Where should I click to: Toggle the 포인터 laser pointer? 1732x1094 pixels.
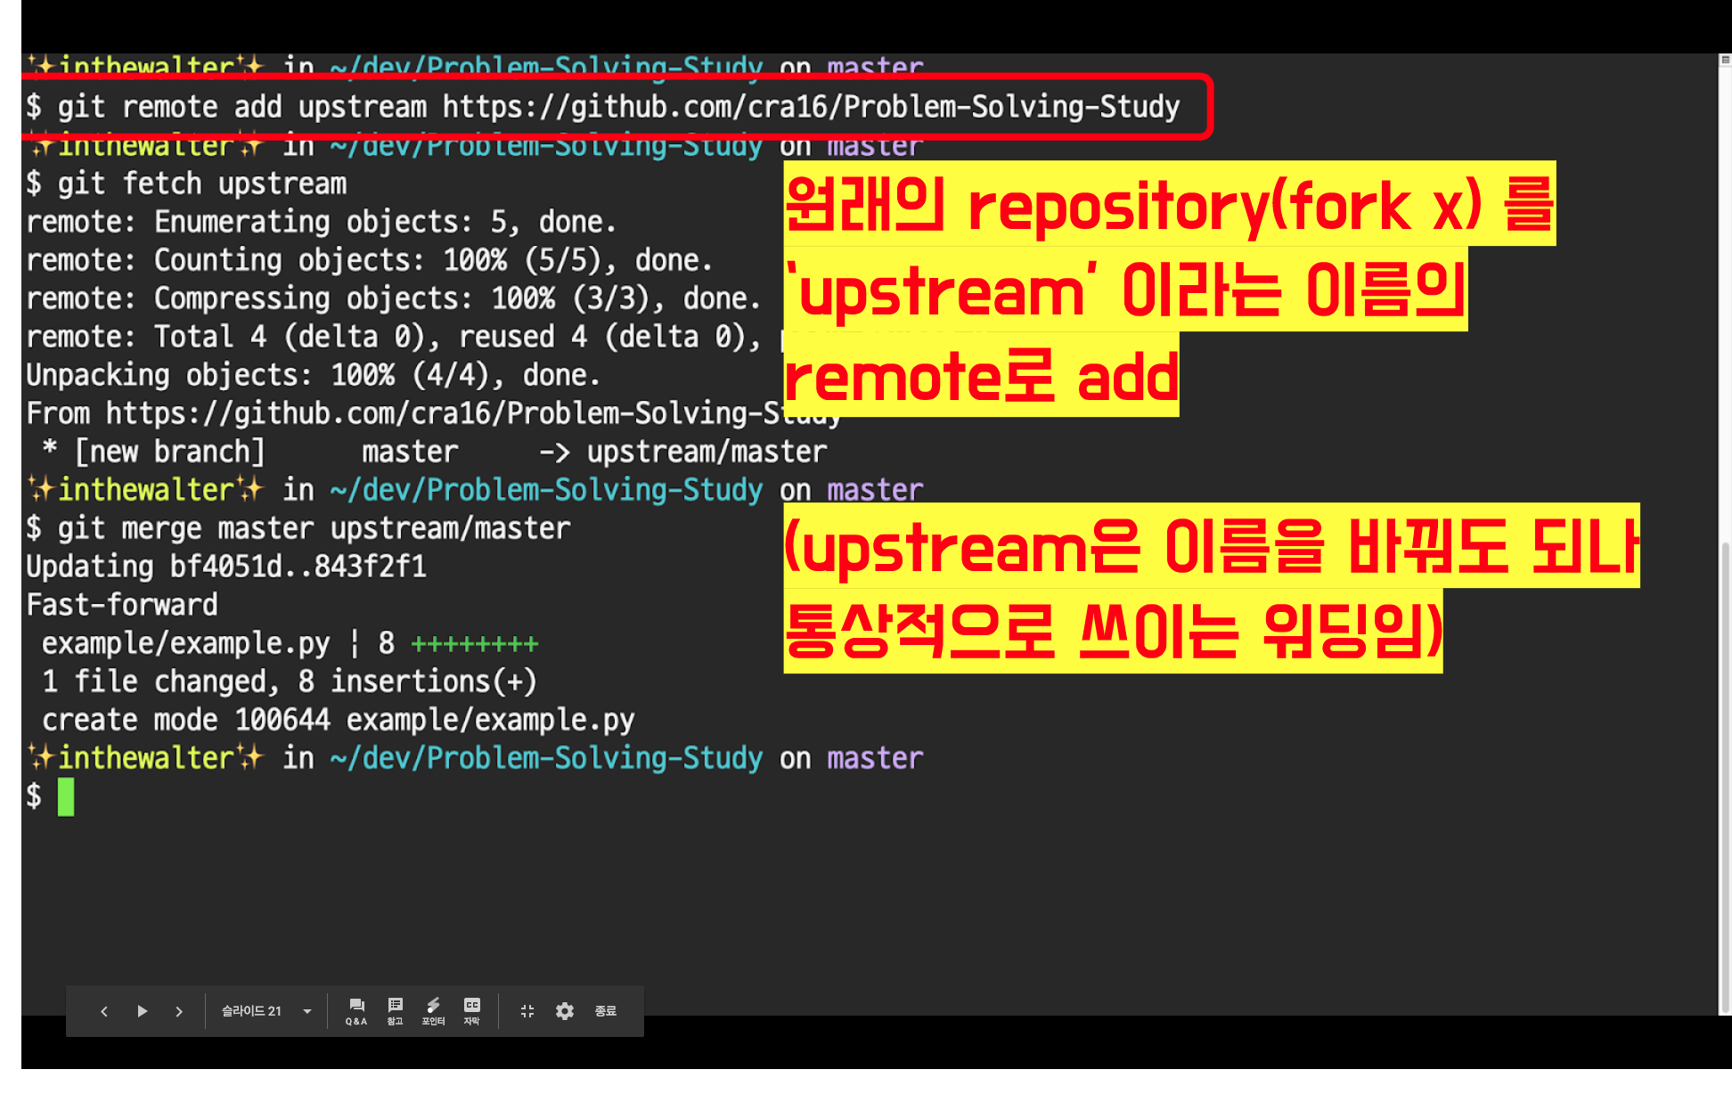tap(433, 1011)
